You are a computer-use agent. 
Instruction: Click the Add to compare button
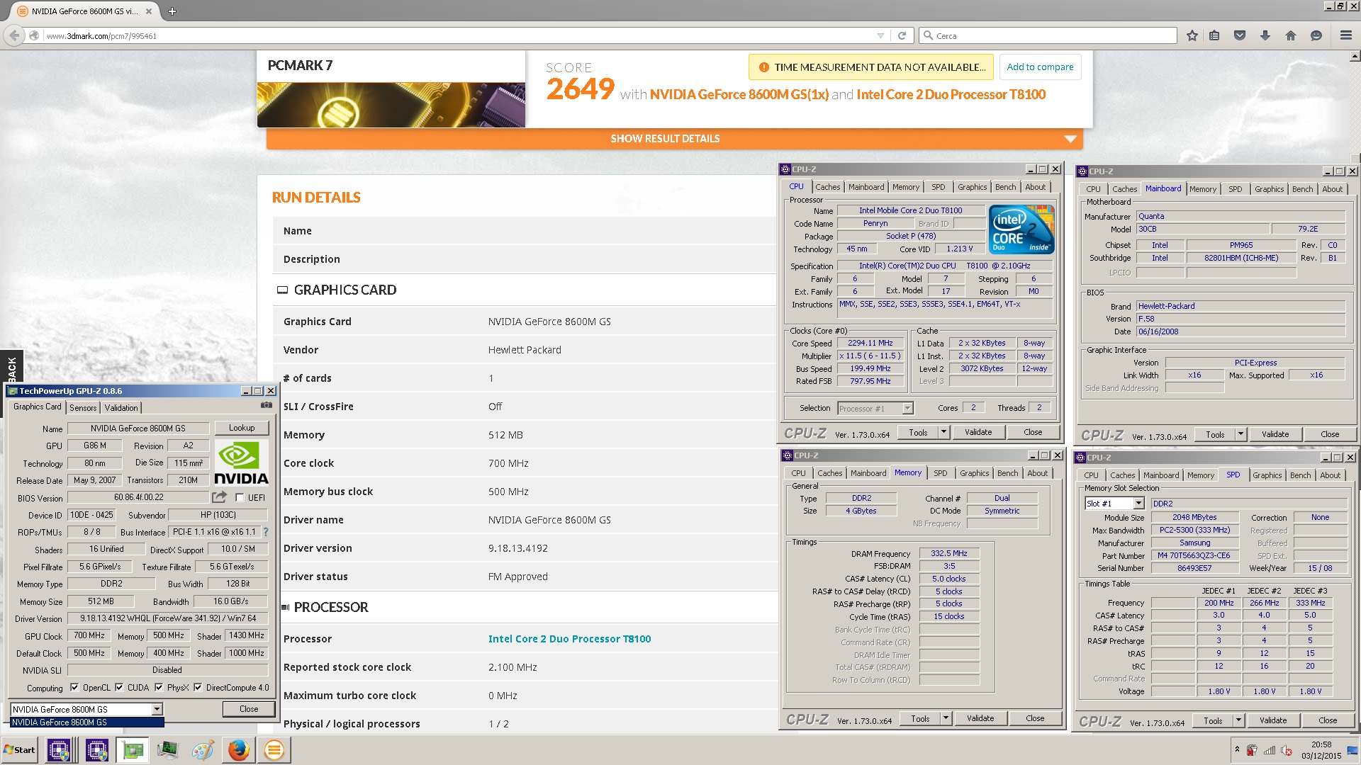[x=1040, y=67]
